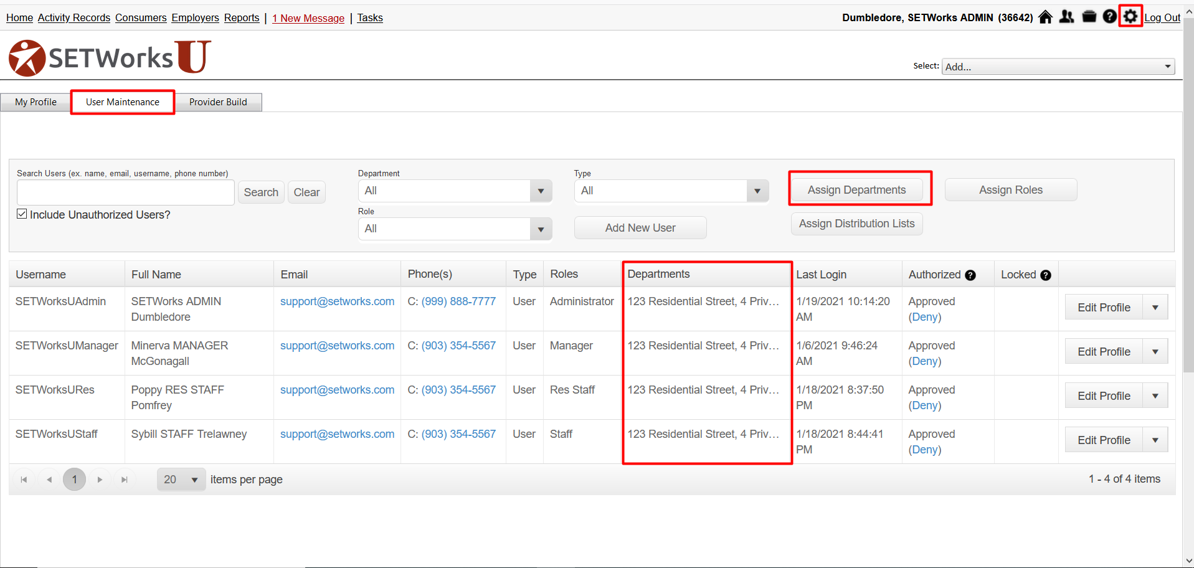Expand Edit Profile arrow for SETWorksURes

tap(1155, 396)
